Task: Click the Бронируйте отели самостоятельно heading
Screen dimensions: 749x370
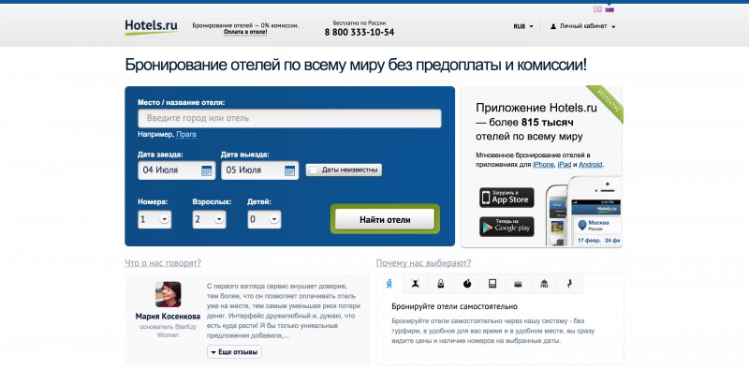Action: (x=454, y=306)
